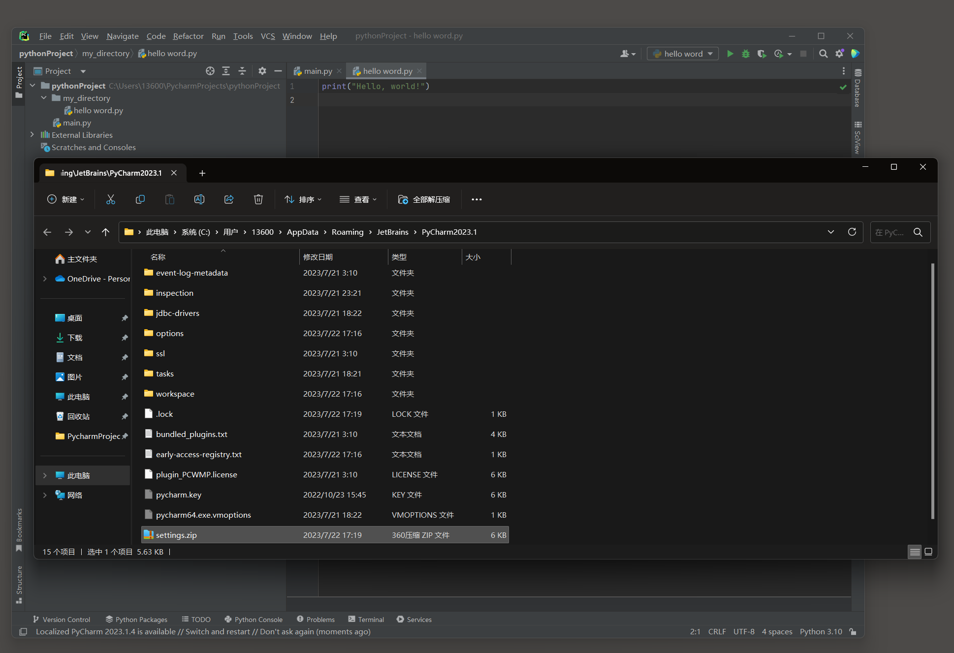Hide the Project tool window
954x653 pixels.
278,71
